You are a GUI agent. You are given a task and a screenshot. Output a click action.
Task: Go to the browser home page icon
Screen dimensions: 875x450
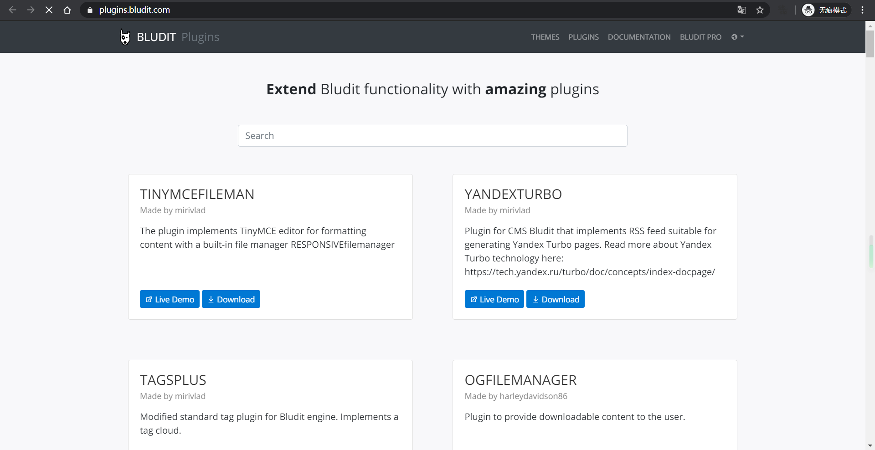coord(67,10)
